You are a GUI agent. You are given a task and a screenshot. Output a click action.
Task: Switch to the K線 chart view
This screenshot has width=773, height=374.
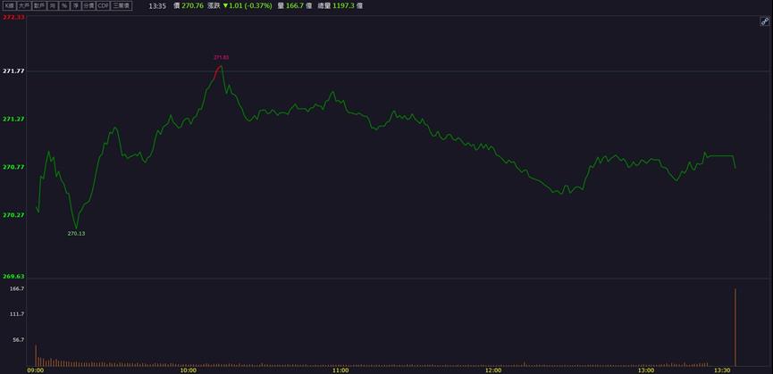(x=10, y=6)
